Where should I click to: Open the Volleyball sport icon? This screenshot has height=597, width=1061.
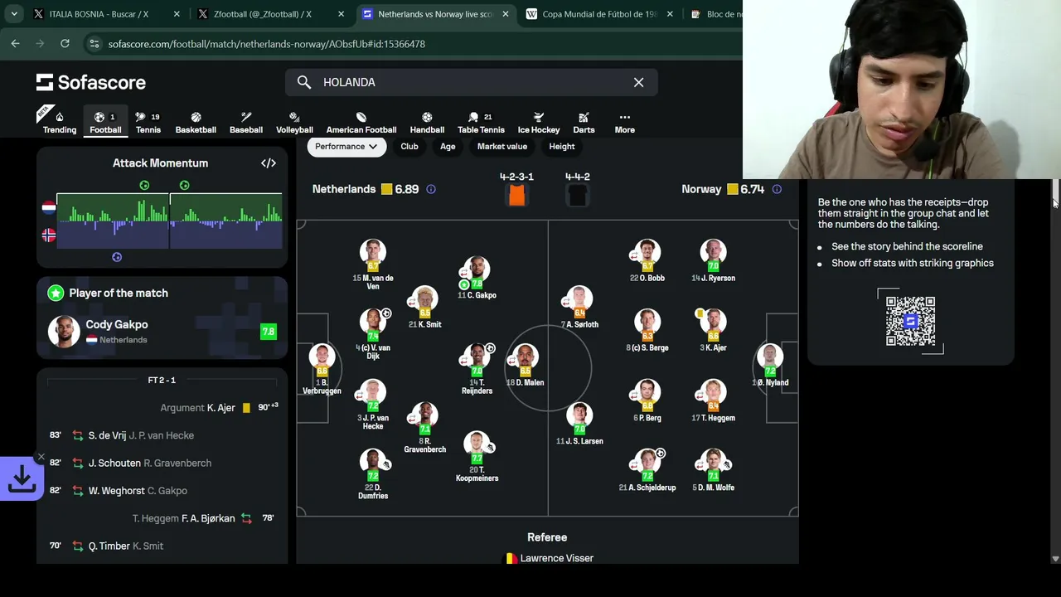294,117
